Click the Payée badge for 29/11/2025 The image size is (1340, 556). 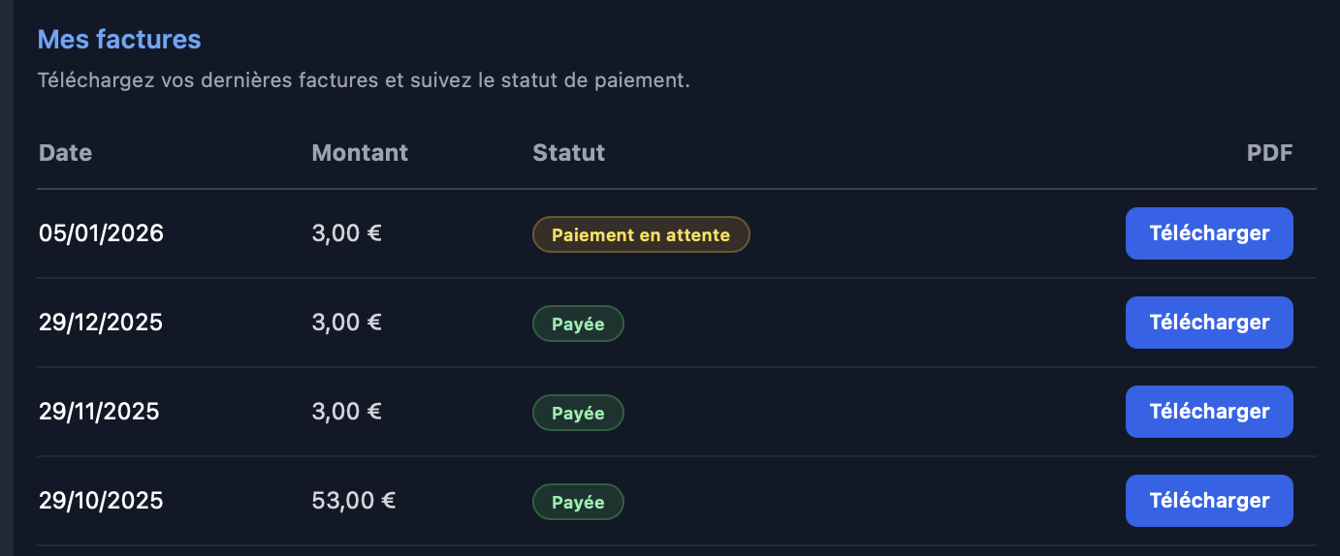(578, 413)
